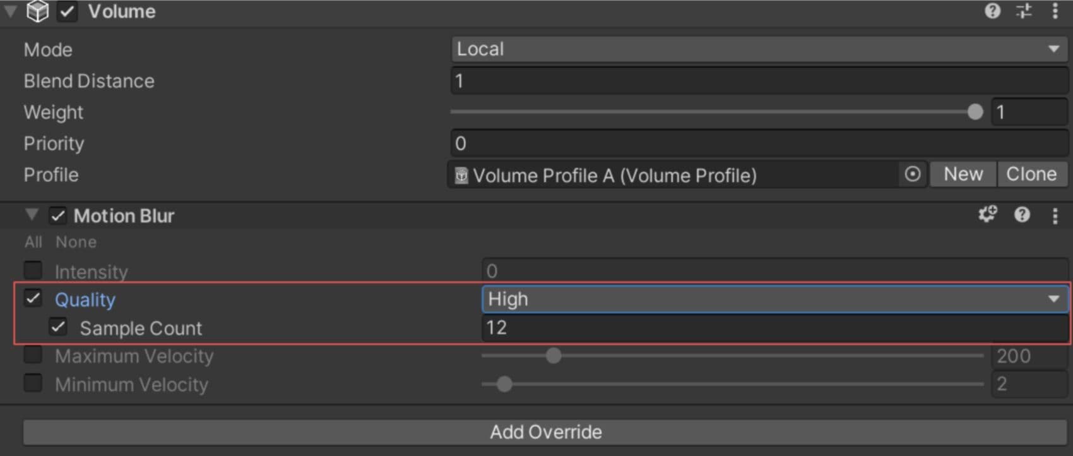Enable the Maximum Velocity override

tap(33, 355)
